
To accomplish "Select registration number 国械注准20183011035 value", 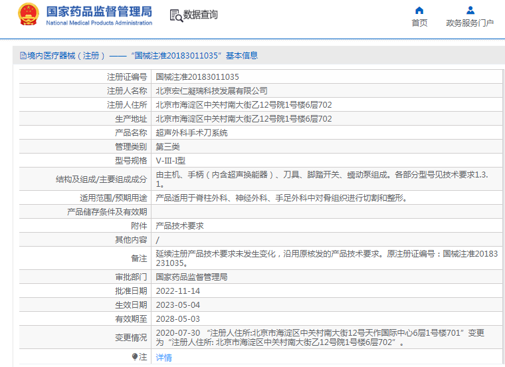I will (197, 77).
